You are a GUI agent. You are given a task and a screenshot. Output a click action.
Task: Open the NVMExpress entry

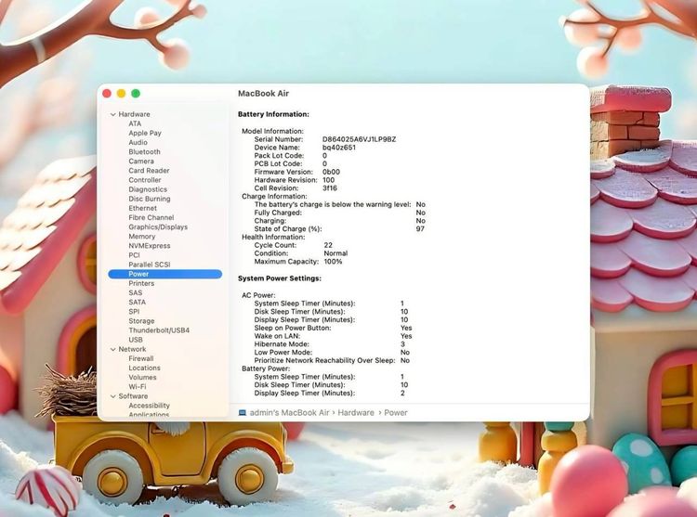(x=150, y=246)
